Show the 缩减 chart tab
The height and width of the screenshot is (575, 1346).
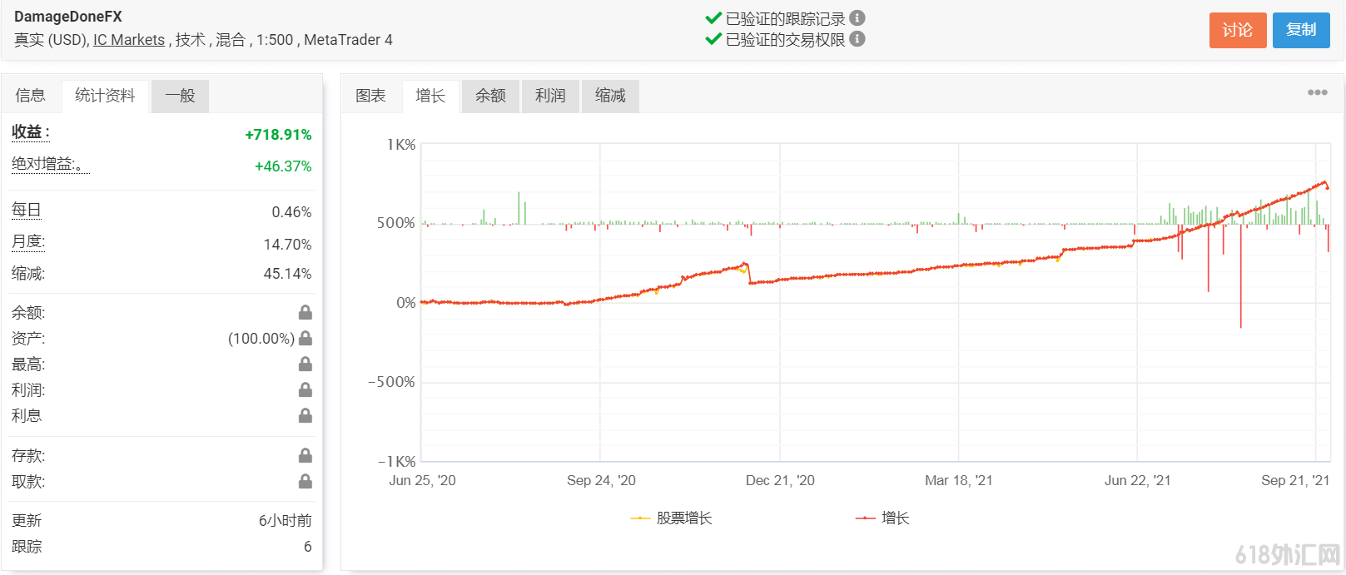click(x=610, y=96)
